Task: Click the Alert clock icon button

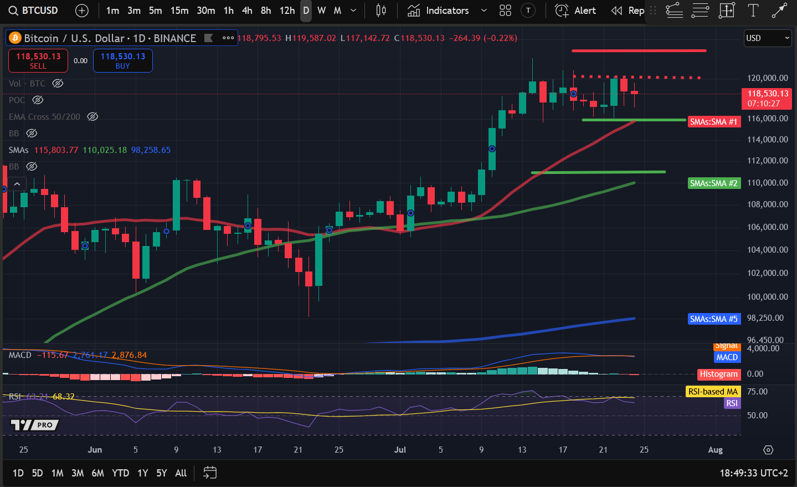Action: click(x=576, y=11)
